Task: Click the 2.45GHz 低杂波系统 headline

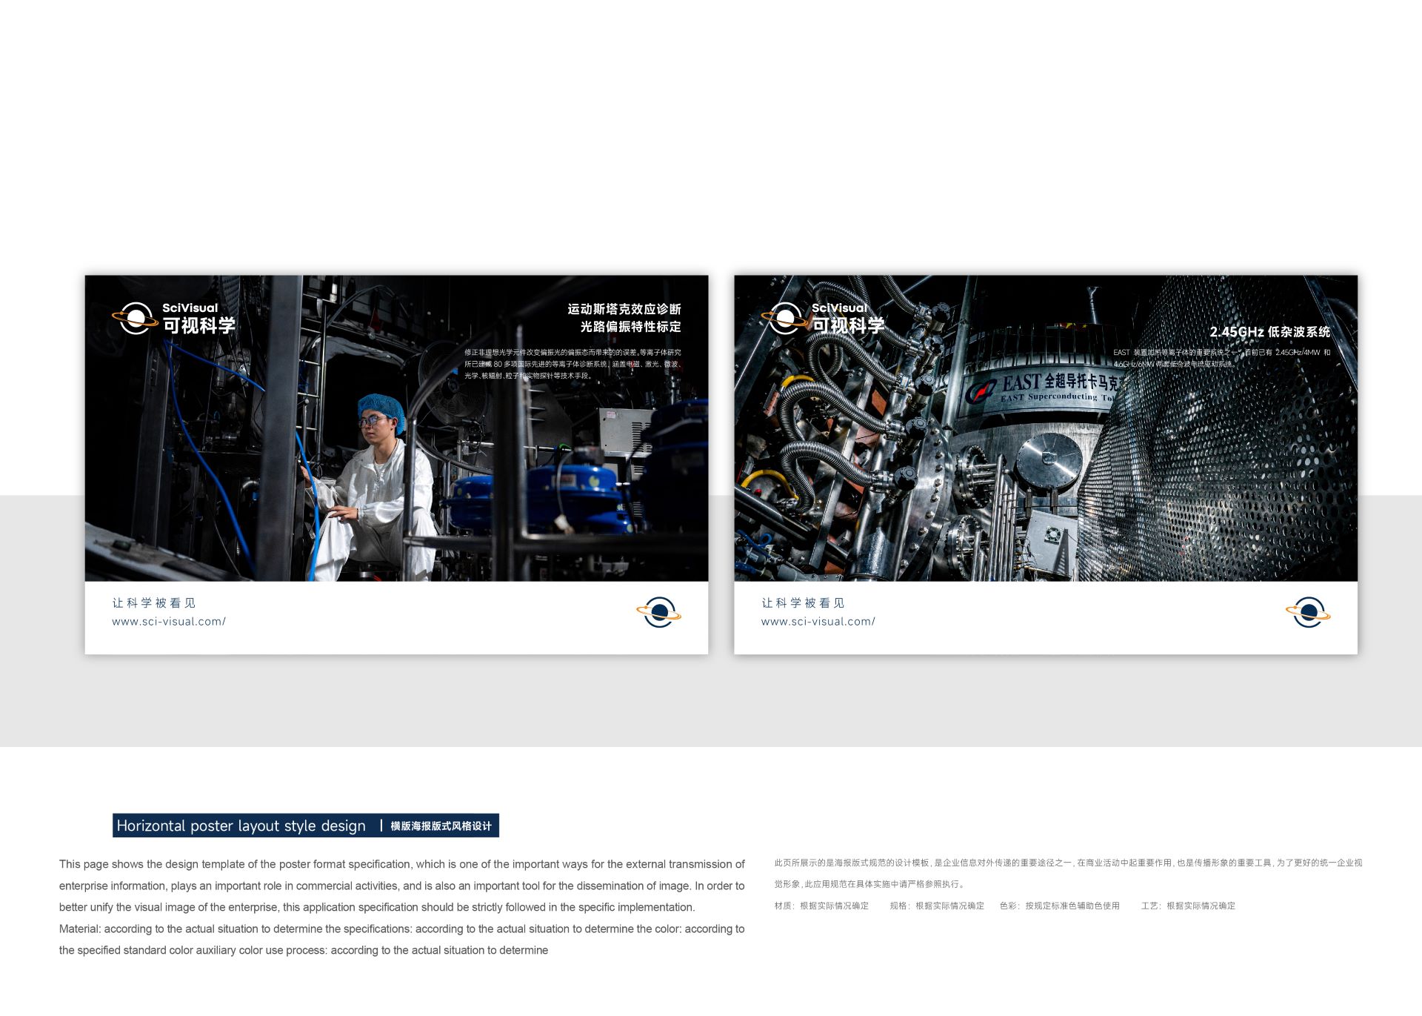Action: pyautogui.click(x=1269, y=332)
